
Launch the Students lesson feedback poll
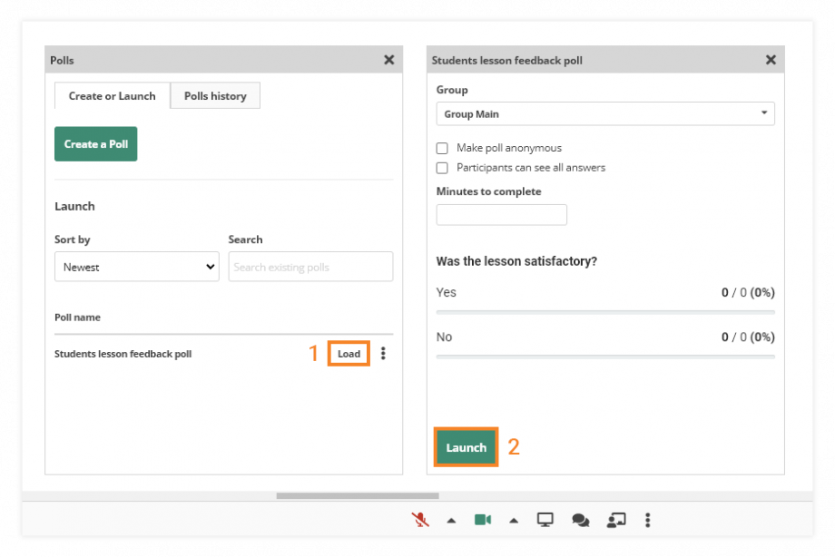[466, 446]
